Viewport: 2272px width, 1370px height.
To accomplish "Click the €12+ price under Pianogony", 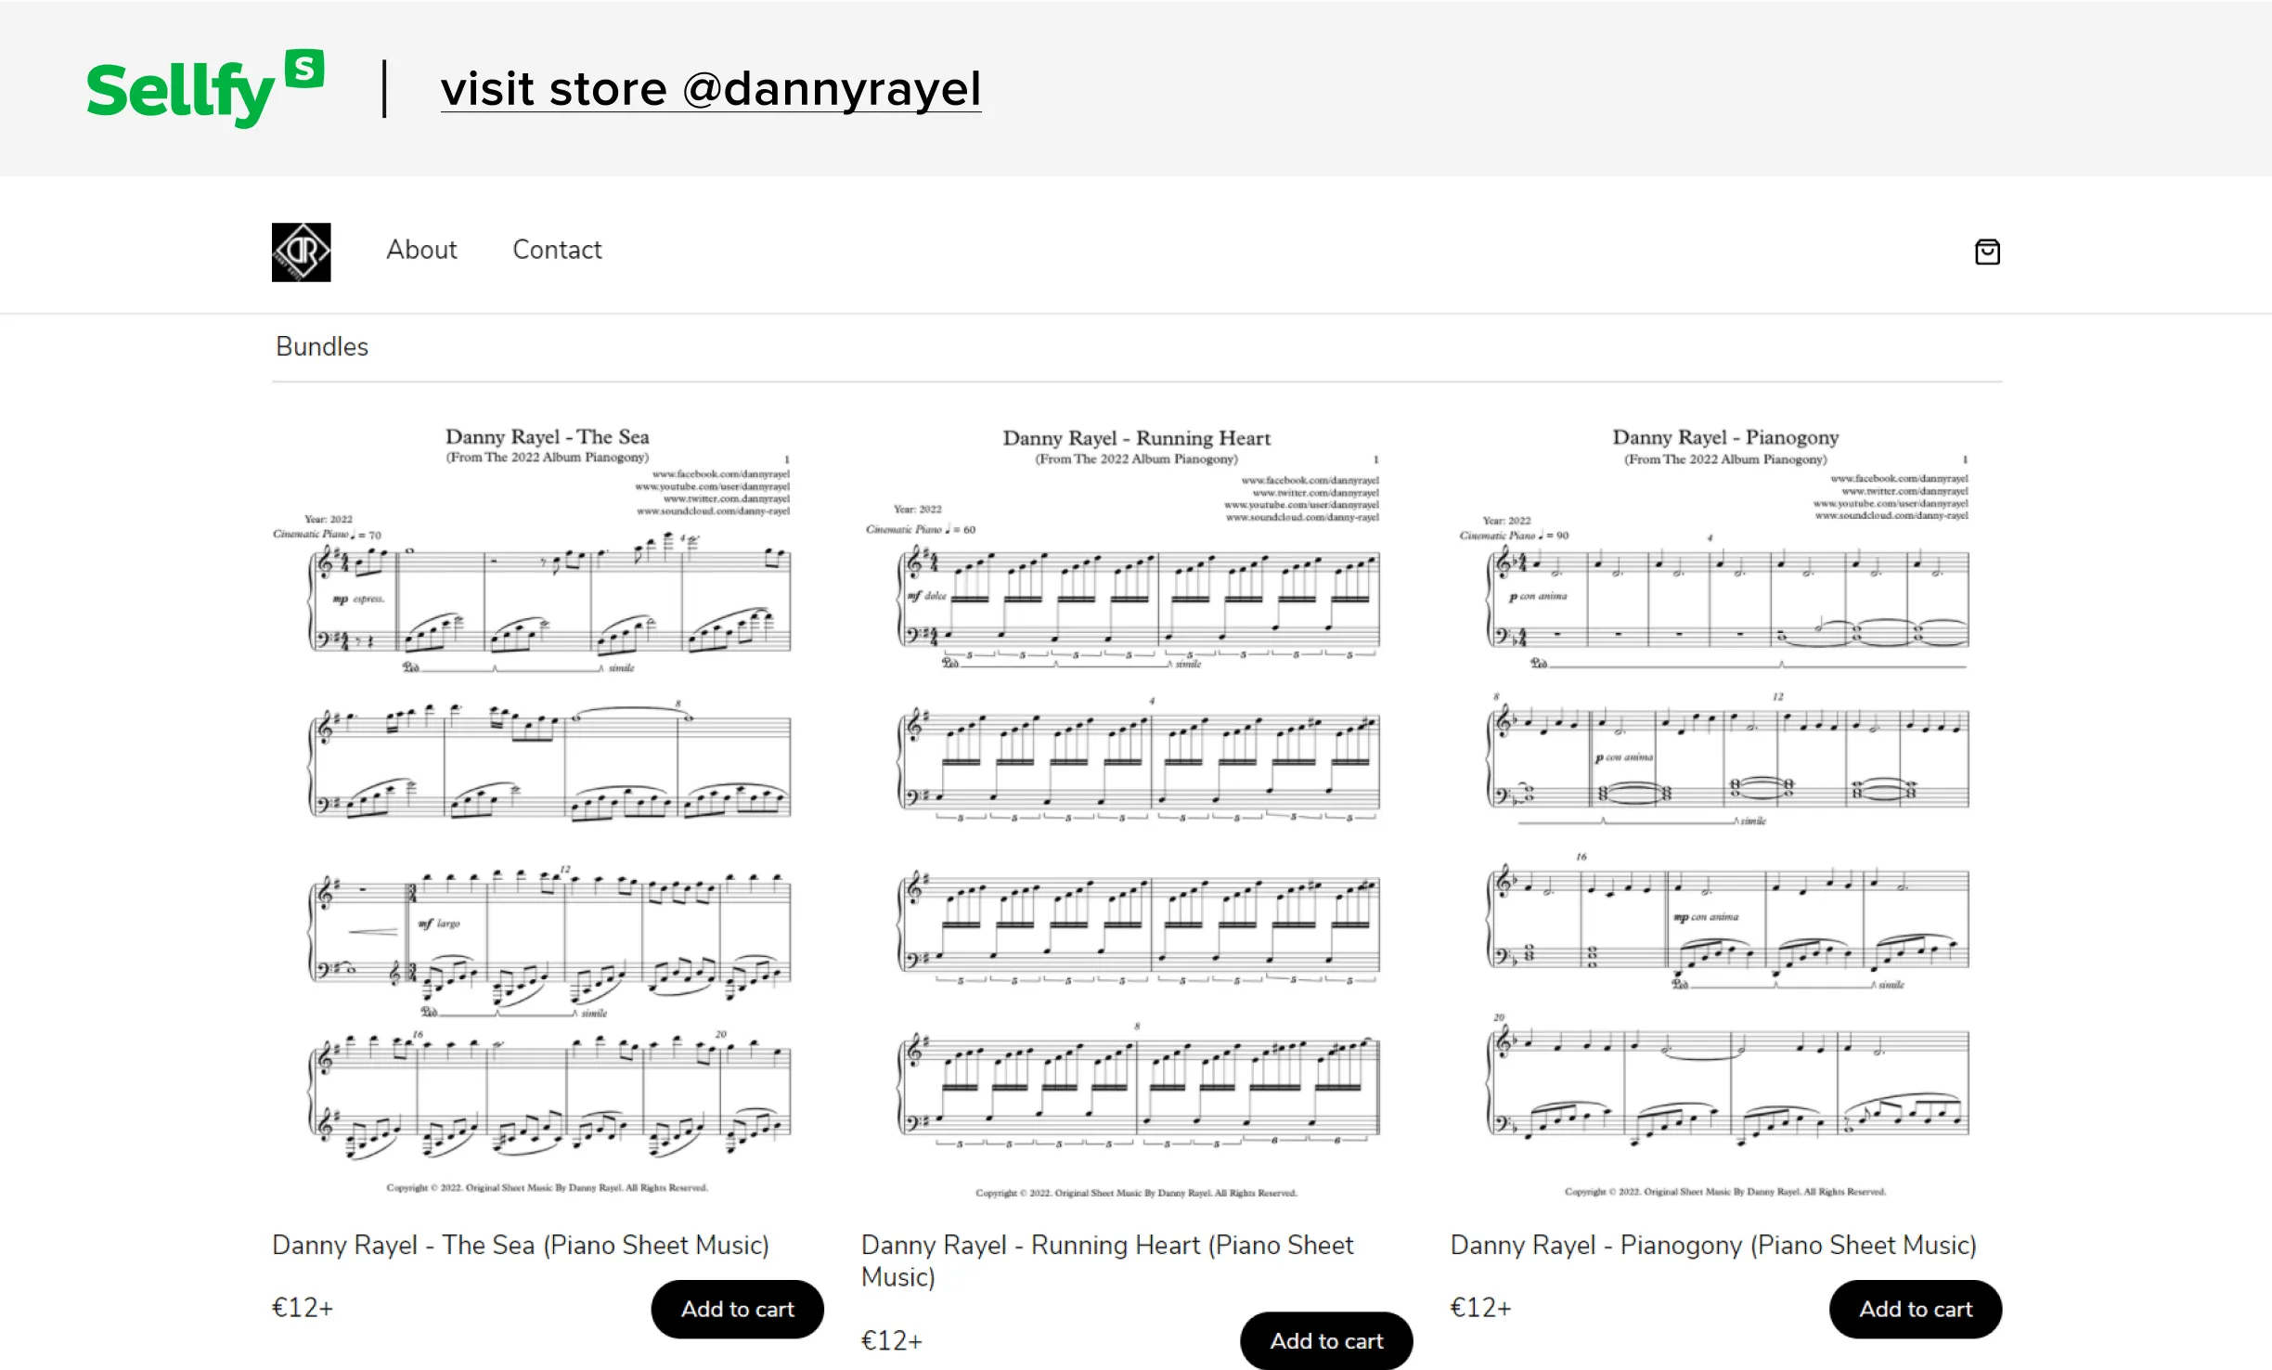I will point(1481,1308).
